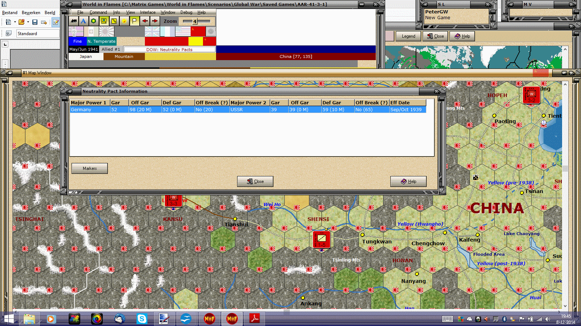Close the Neutrality Pact Information dialog via Close button
The width and height of the screenshot is (581, 326).
(255, 181)
